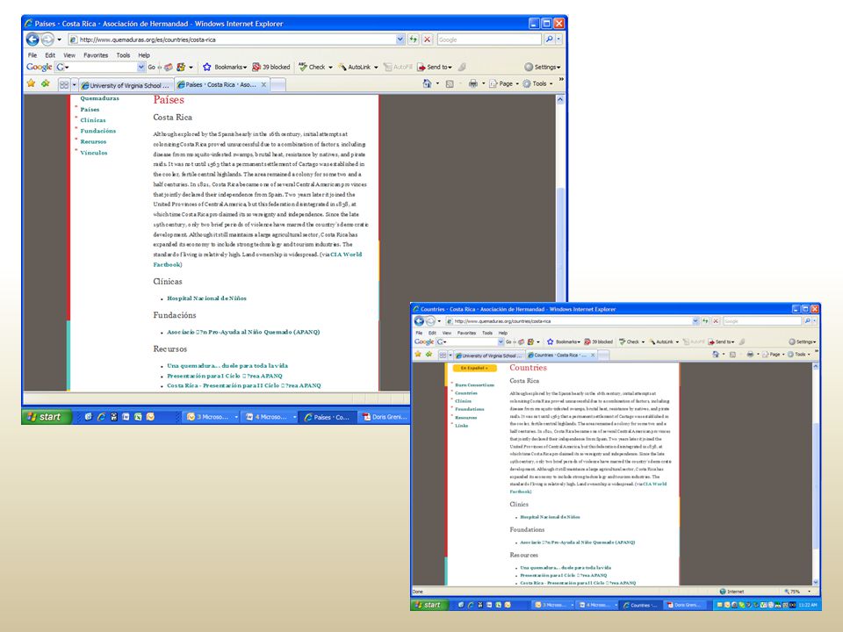This screenshot has width=843, height=632.
Task: Open Help menu in Países window
Action: pyautogui.click(x=143, y=54)
